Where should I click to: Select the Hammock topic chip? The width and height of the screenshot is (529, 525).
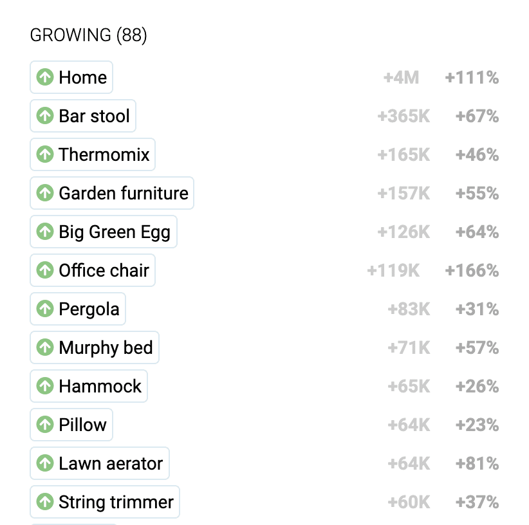tap(89, 386)
